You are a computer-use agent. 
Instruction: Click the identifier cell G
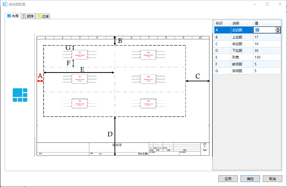click(222, 71)
